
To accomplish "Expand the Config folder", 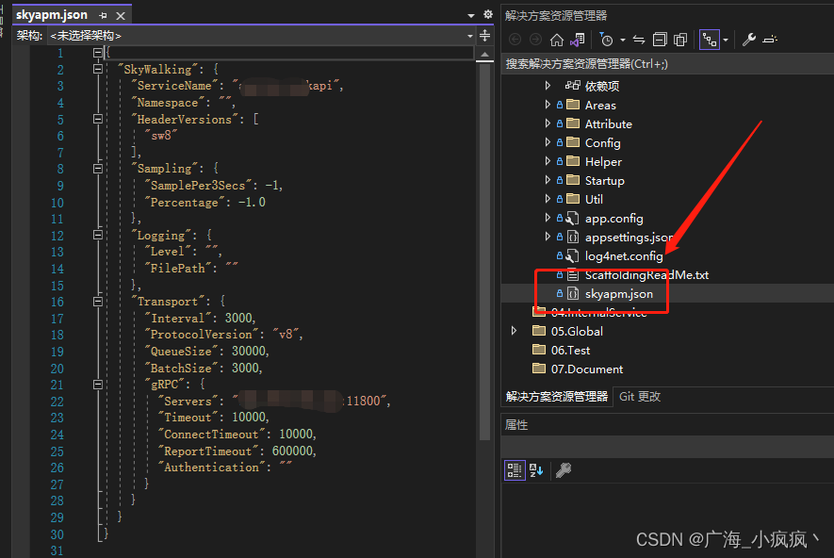I will click(548, 142).
